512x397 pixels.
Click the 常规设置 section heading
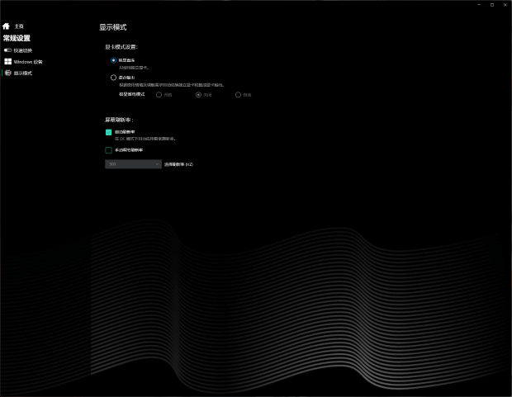17,38
